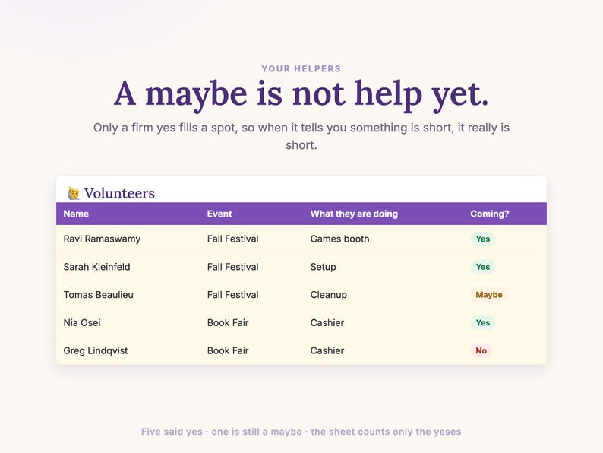603x453 pixels.
Task: Click the 'A maybe is not help yet.' headline
Action: pos(301,95)
